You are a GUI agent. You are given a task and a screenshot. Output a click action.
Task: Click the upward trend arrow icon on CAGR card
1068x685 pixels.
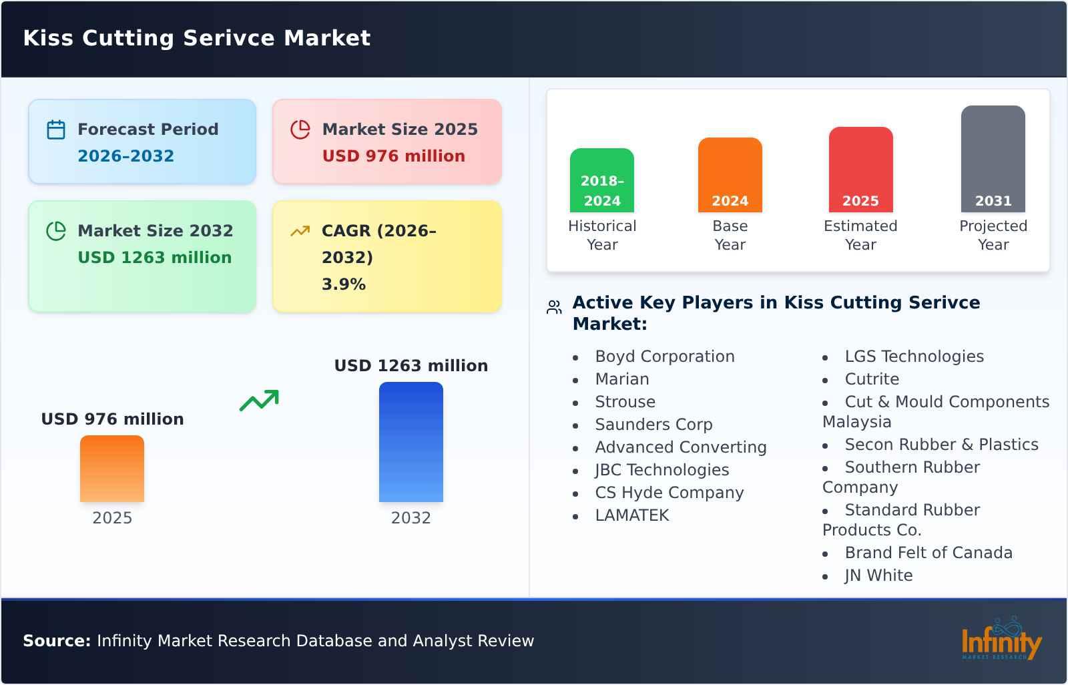click(x=300, y=232)
